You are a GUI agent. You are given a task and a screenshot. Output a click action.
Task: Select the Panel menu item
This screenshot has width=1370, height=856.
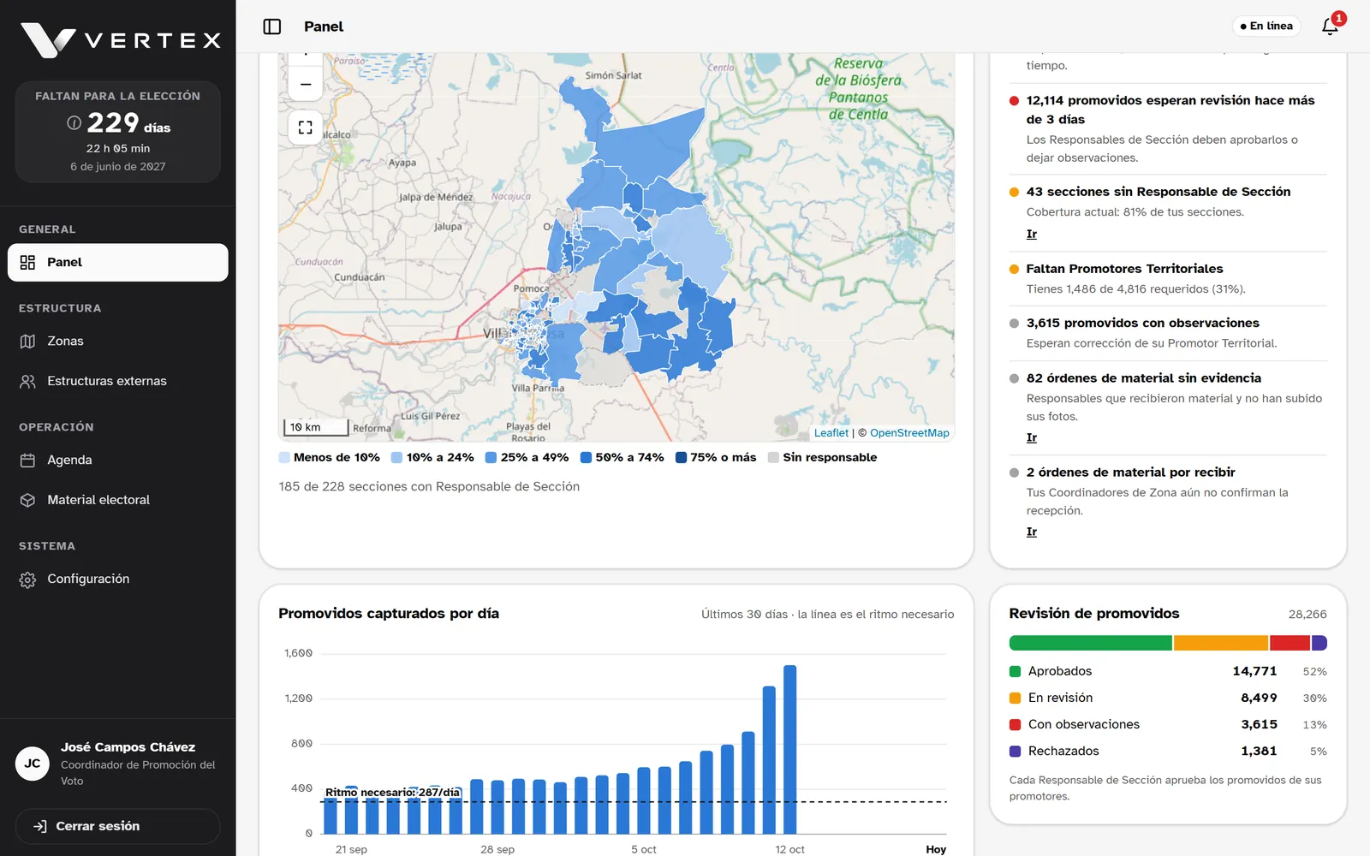pos(118,263)
